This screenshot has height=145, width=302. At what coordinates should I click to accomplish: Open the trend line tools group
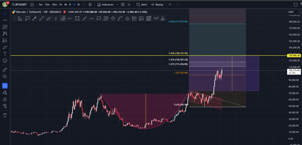(5, 20)
